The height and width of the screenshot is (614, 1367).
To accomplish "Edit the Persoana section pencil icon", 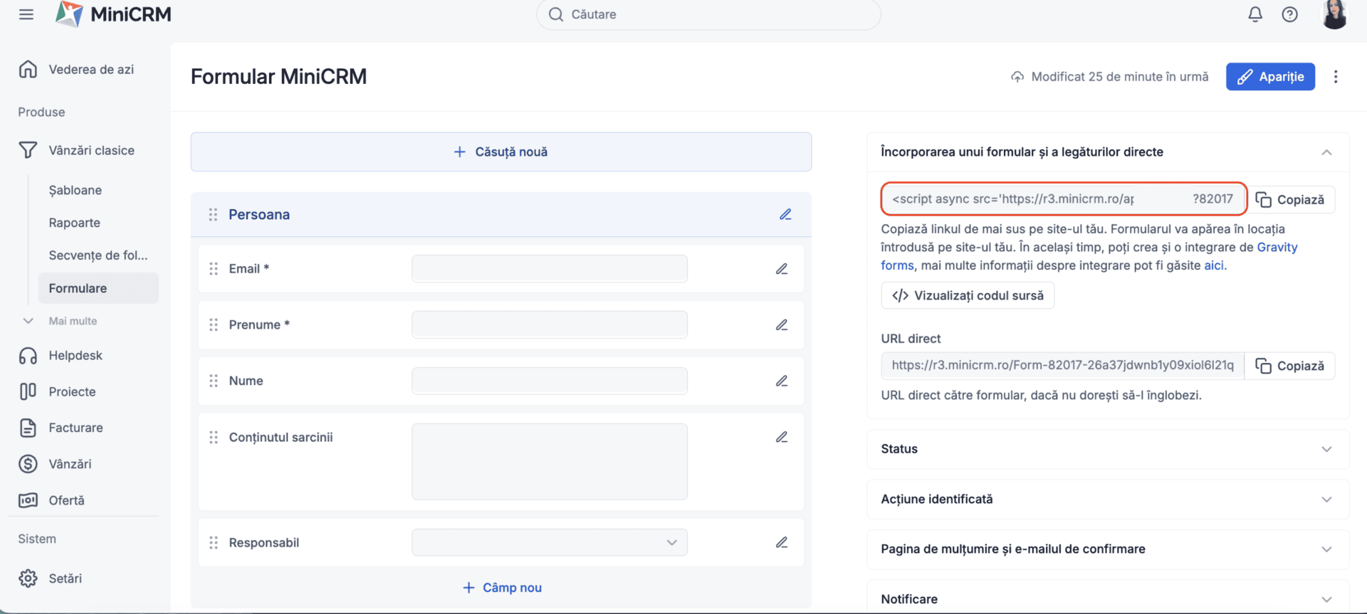I will coord(785,214).
